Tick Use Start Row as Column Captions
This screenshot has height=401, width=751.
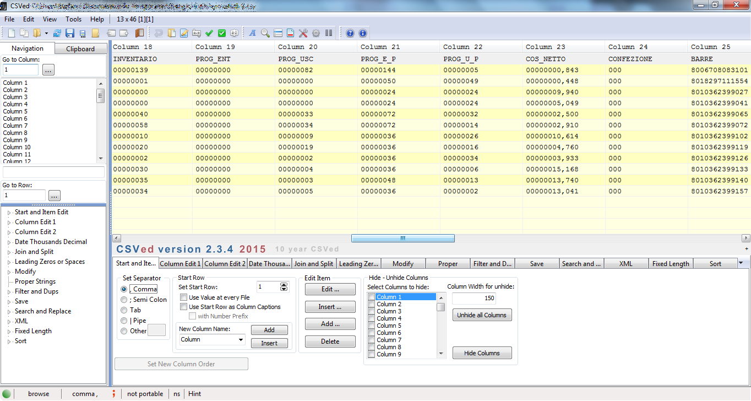184,307
